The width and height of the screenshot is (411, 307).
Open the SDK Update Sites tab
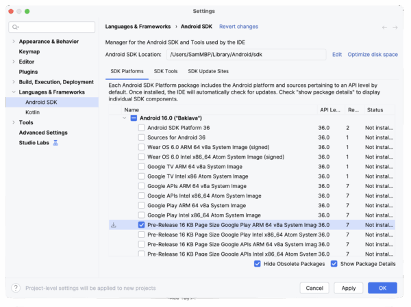pyautogui.click(x=208, y=71)
